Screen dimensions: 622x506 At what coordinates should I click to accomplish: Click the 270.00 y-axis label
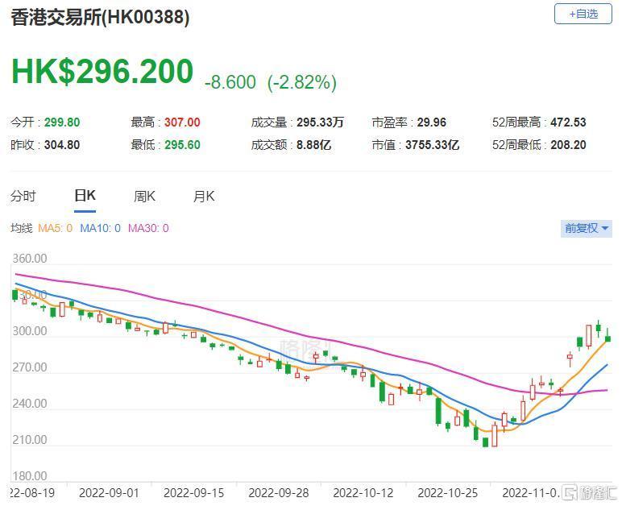[30, 367]
